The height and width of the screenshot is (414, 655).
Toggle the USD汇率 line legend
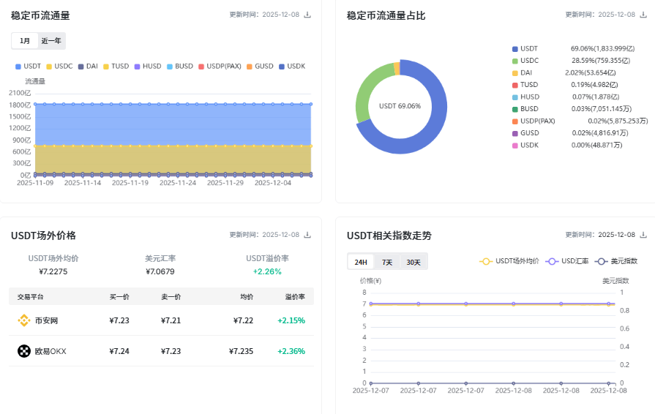coord(568,261)
